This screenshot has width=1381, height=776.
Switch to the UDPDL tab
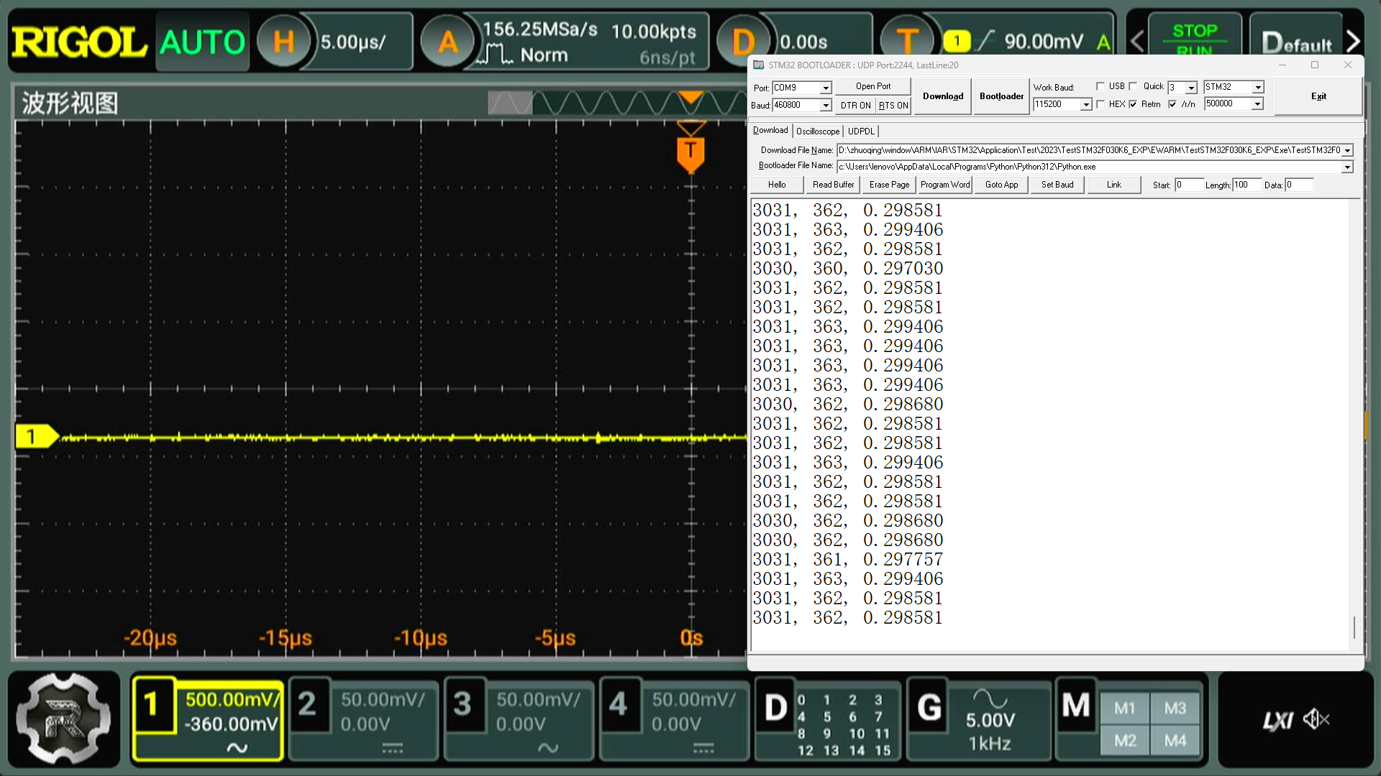pos(861,131)
